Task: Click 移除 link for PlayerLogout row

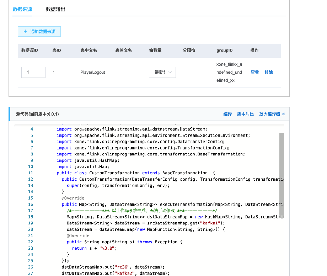Action: point(269,72)
